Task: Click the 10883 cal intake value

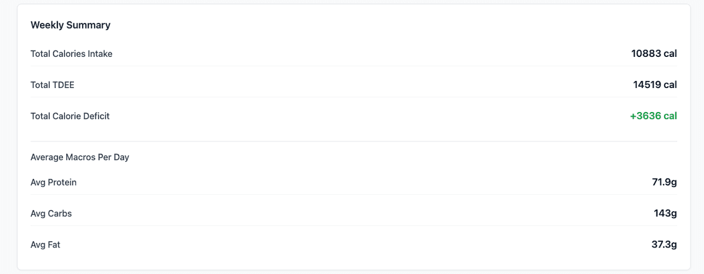Action: point(654,53)
